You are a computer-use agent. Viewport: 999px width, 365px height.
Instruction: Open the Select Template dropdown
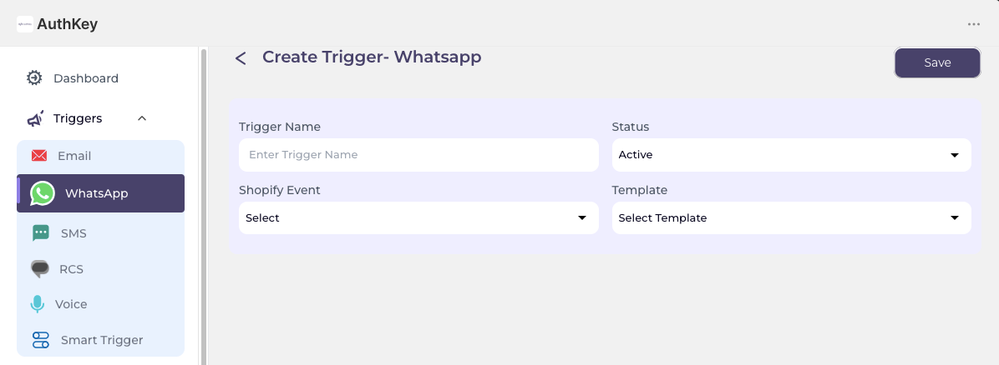tap(791, 217)
